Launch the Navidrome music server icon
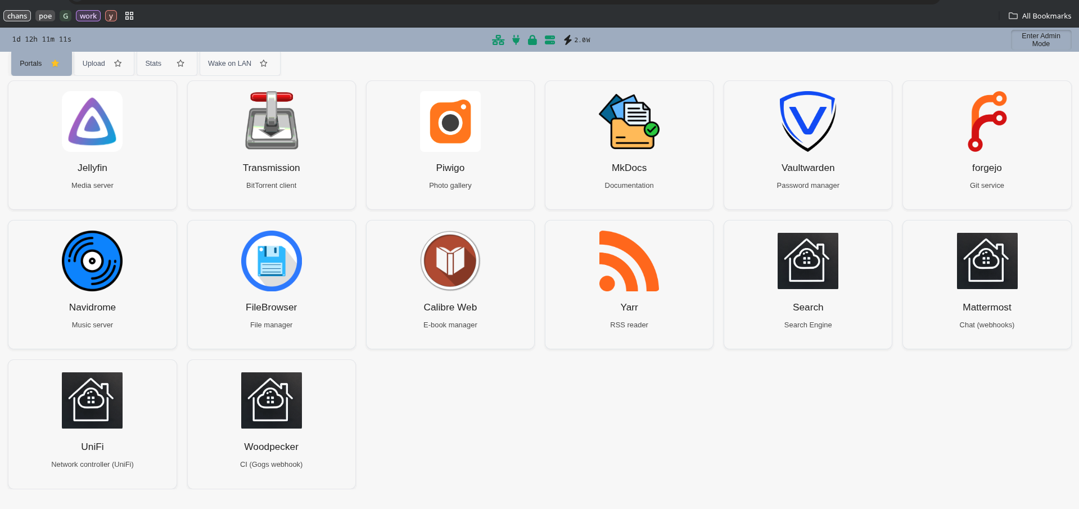Viewport: 1079px width, 509px height. (x=92, y=261)
